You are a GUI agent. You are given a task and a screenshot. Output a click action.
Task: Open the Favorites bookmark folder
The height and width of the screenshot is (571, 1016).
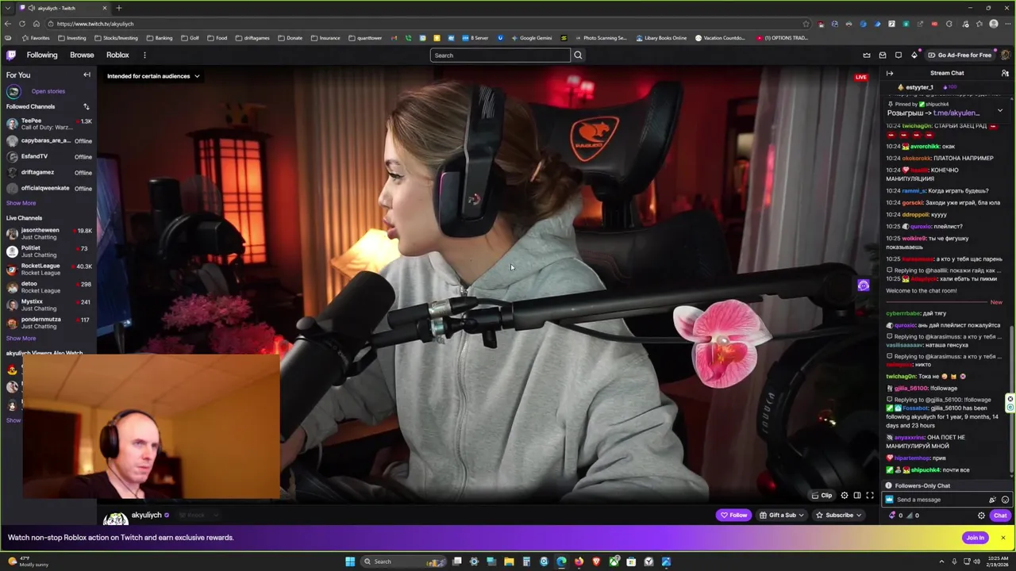(36, 38)
